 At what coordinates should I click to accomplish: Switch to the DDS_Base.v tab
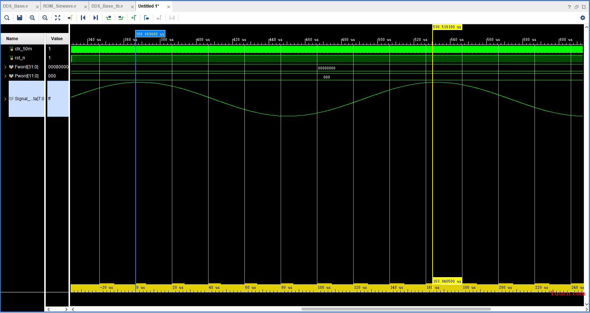click(x=16, y=6)
